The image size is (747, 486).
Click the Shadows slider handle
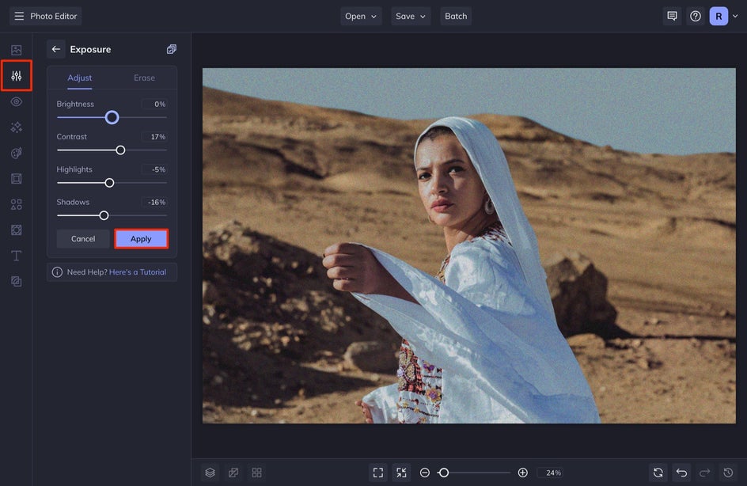104,216
